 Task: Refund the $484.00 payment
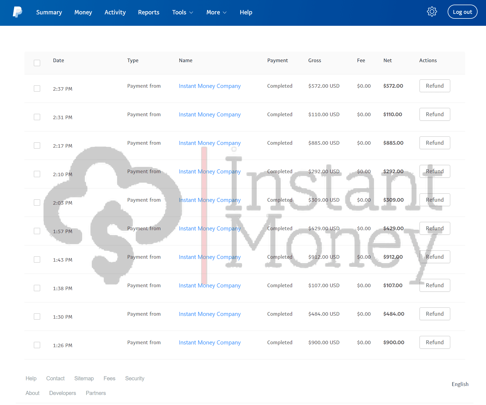[435, 314]
